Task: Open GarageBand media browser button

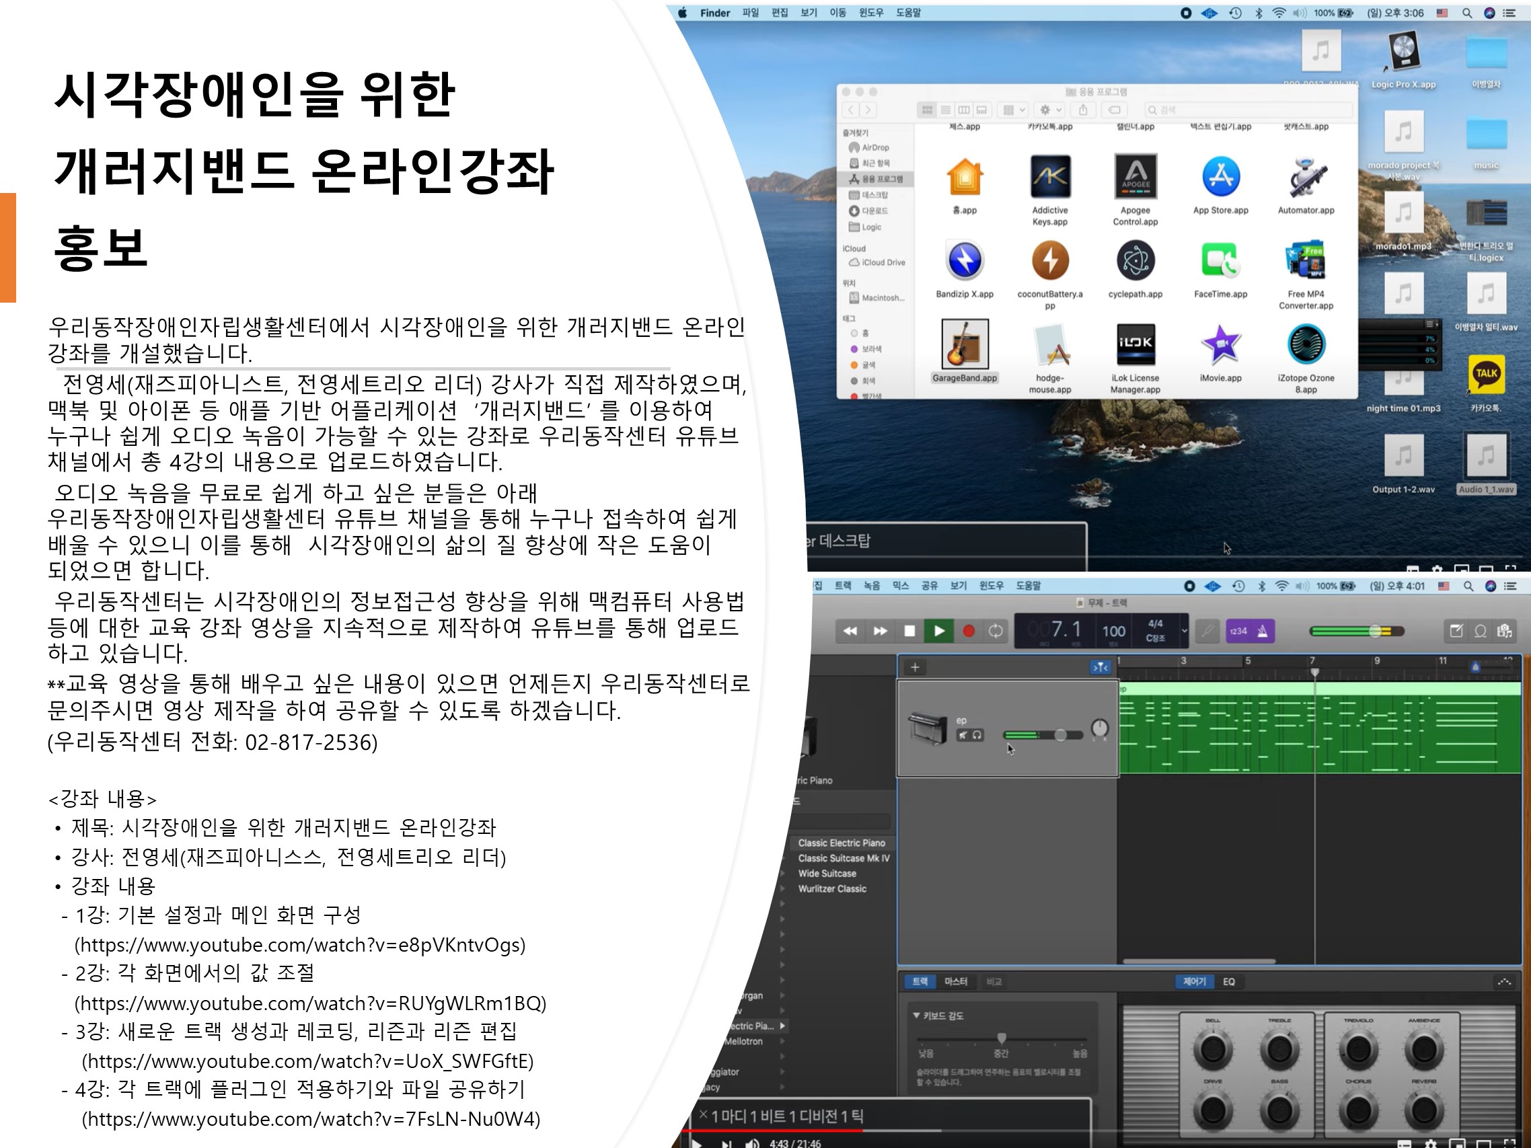Action: pos(1505,630)
